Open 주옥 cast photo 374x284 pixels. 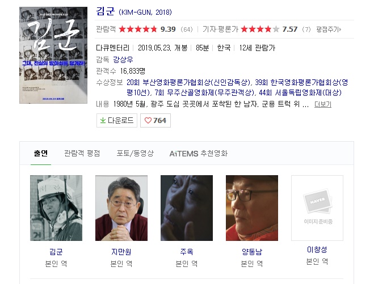coord(187,208)
